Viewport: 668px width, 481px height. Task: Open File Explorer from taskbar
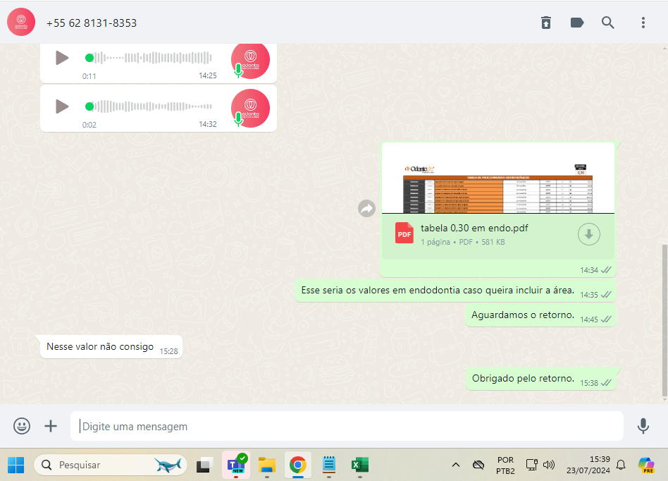267,465
